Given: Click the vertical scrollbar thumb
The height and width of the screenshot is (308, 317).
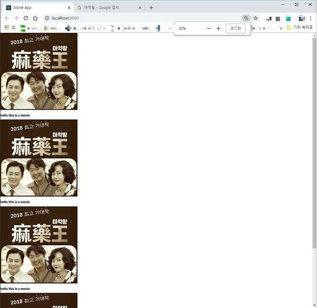Looking at the screenshot, I should [314, 143].
